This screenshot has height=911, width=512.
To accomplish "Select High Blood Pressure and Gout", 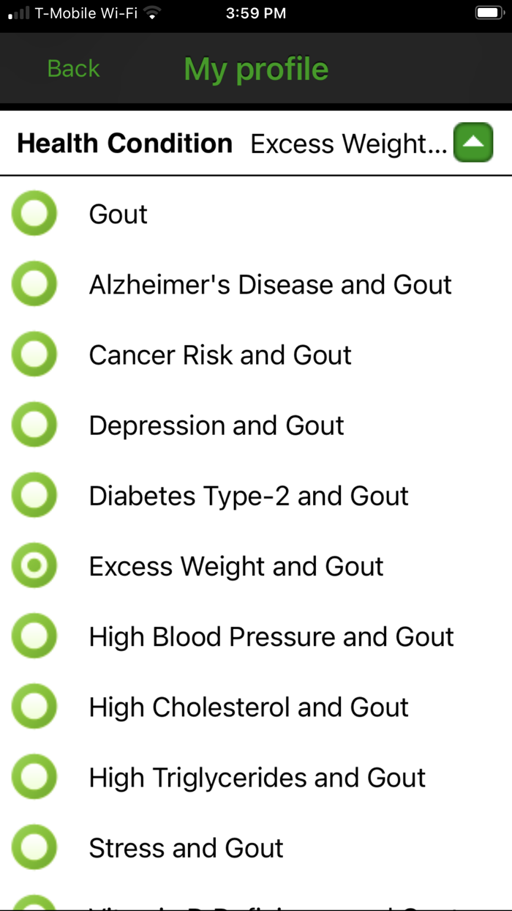I will [34, 636].
